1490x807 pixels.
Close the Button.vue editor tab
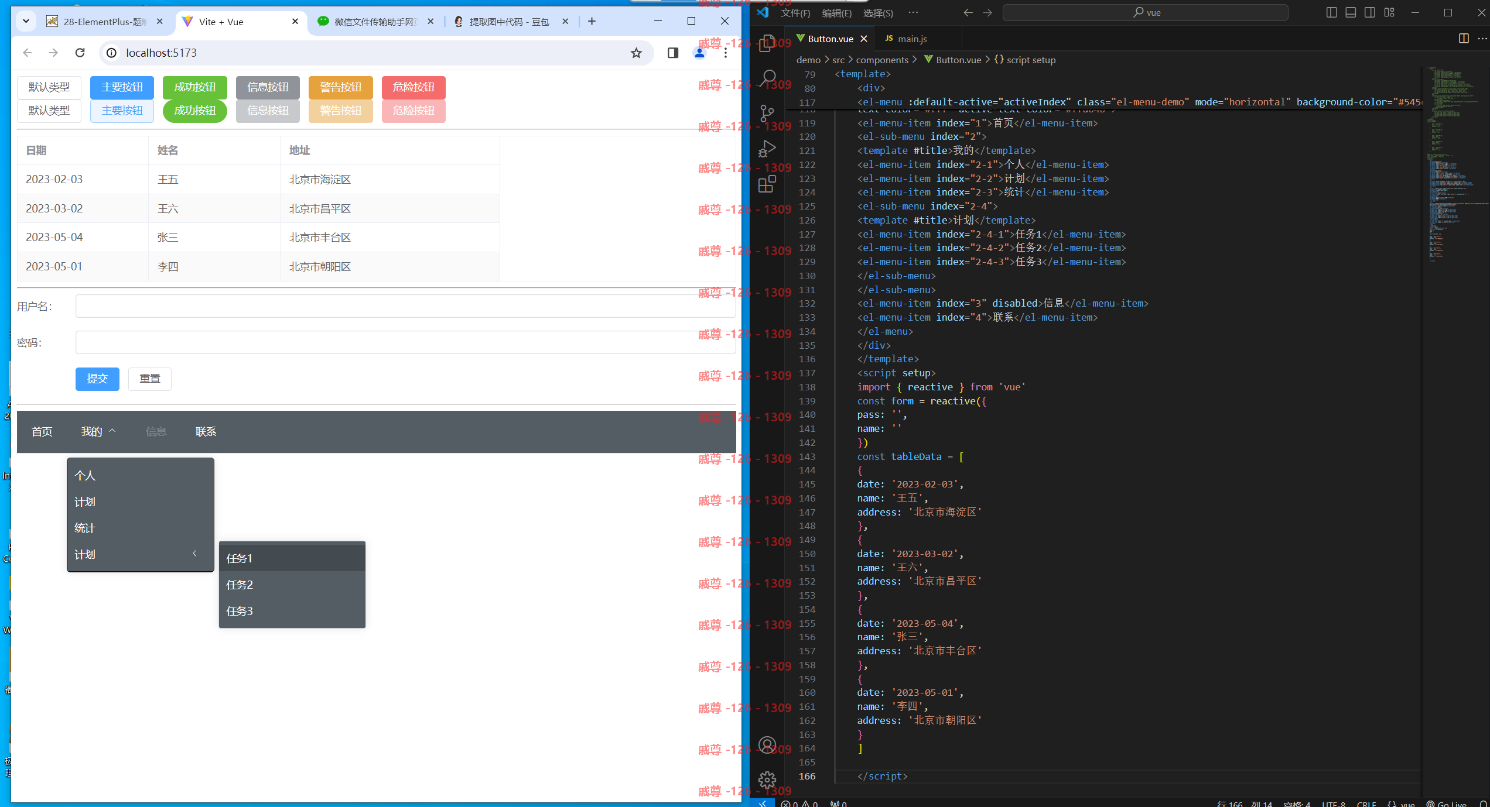click(864, 39)
